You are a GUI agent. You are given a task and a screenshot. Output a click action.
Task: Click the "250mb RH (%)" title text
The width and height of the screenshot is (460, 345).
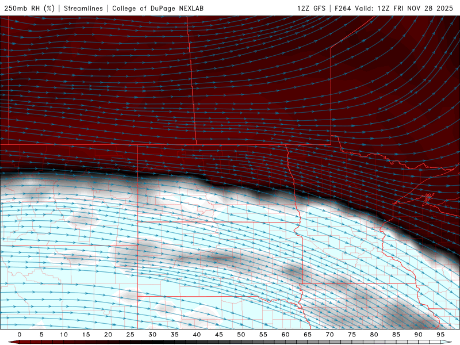click(x=30, y=8)
